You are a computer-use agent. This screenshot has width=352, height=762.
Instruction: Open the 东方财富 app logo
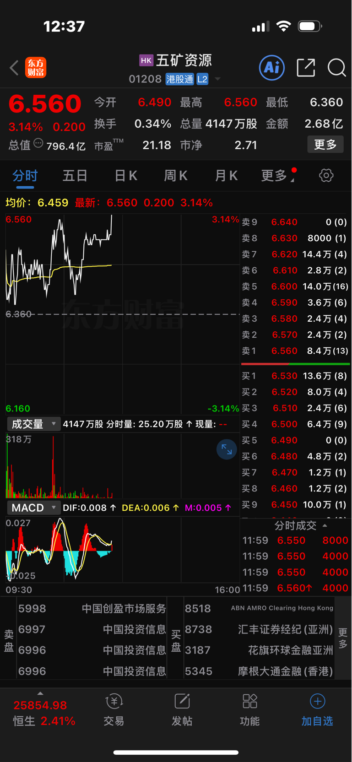(36, 68)
